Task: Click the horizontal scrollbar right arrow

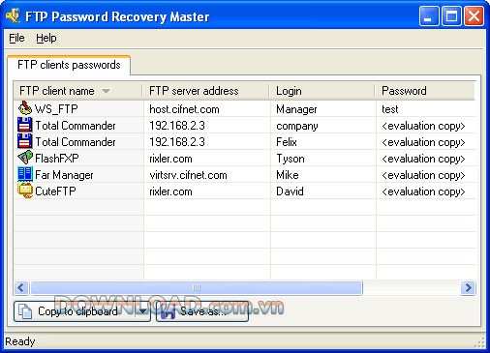Action: click(x=468, y=287)
